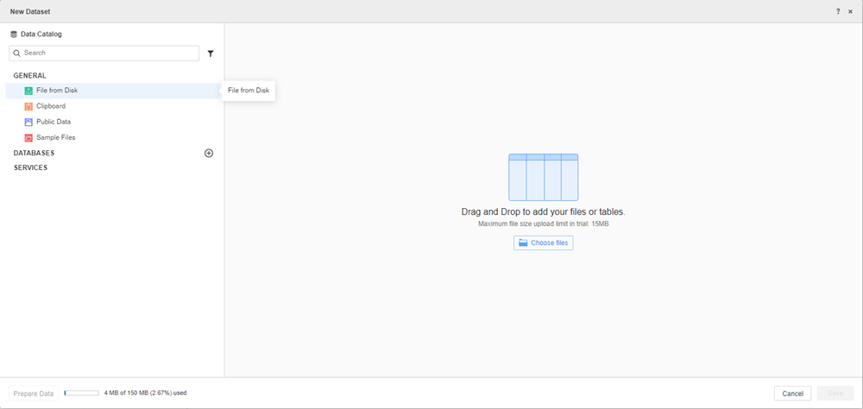
Task: Click the folder icon in Choose files
Action: pyautogui.click(x=523, y=243)
